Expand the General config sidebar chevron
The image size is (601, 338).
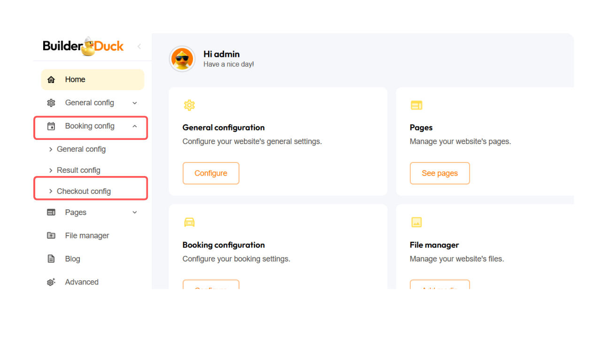[x=135, y=103]
